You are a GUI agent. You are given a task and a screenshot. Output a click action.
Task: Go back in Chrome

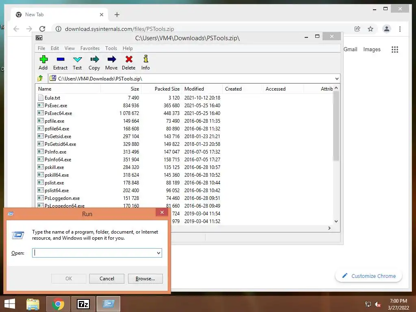(x=16, y=29)
